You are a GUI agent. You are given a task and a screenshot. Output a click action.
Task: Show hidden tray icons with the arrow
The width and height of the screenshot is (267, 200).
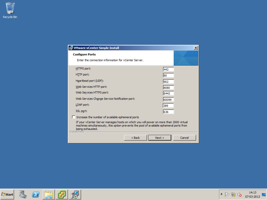[x=221, y=194]
